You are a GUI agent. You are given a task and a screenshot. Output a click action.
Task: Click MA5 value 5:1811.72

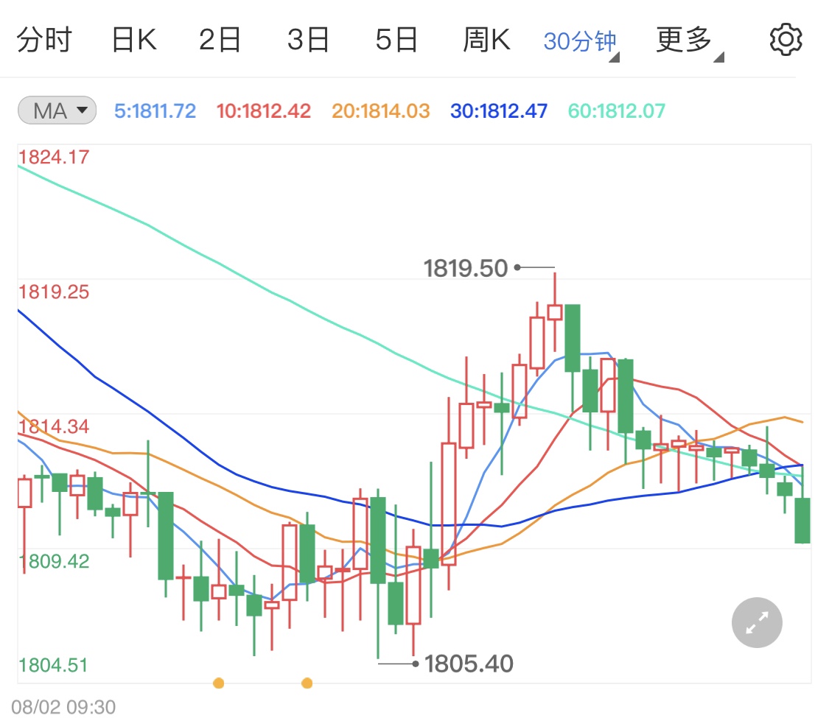(x=155, y=111)
